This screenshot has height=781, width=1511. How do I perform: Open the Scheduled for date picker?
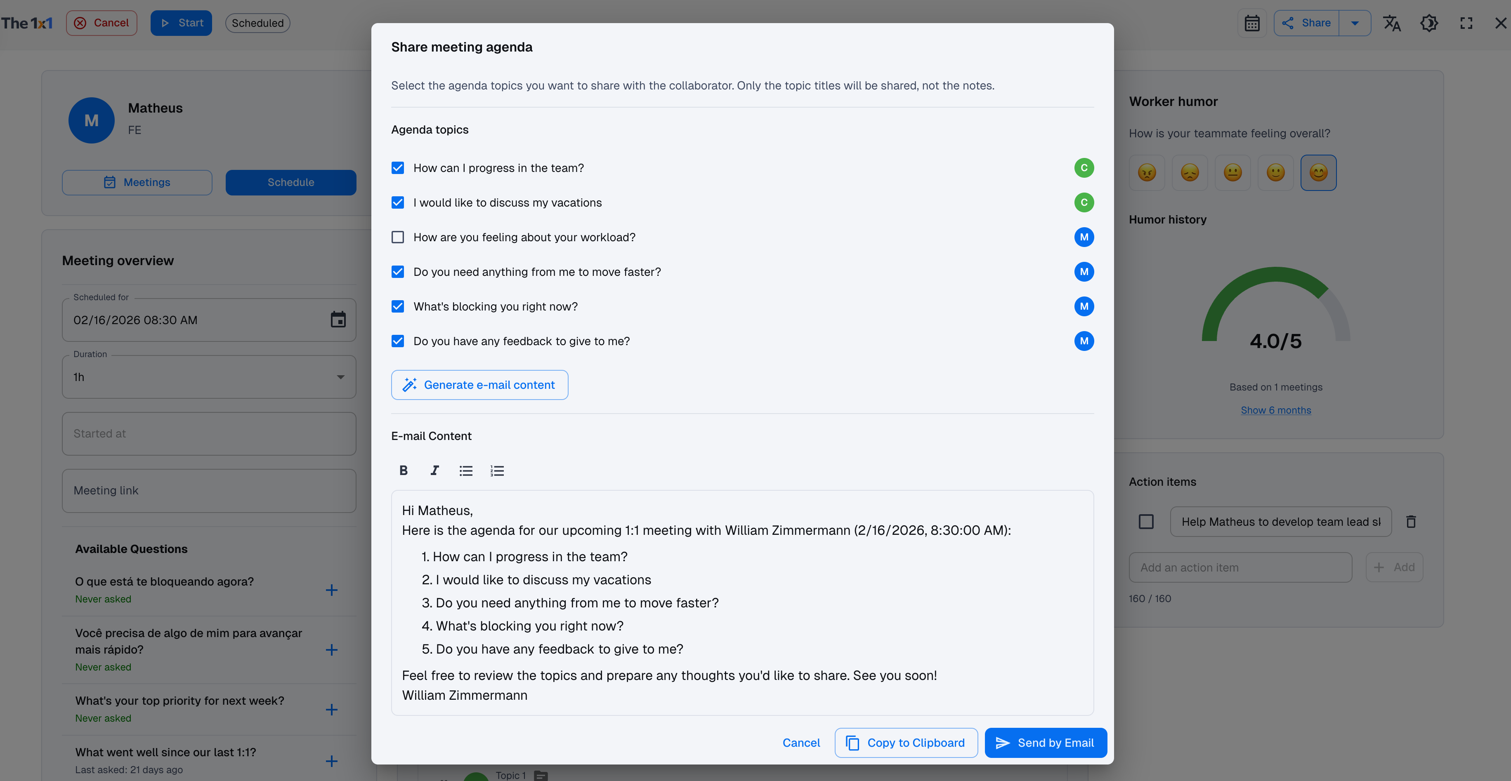point(338,320)
